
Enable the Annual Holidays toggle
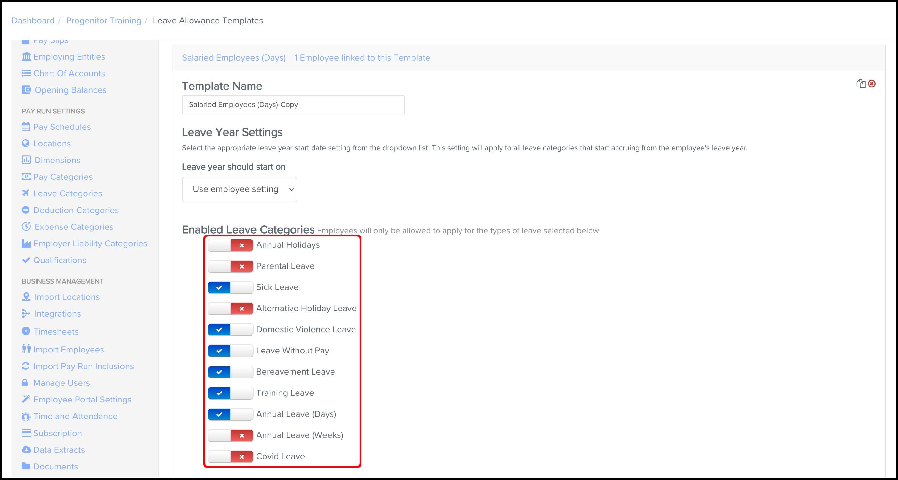click(230, 245)
